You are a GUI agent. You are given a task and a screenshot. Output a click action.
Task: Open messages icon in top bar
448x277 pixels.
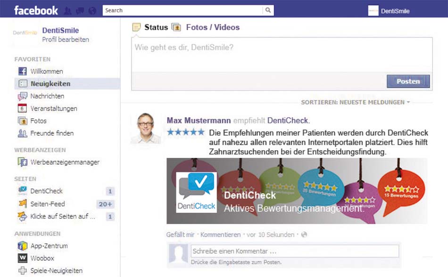click(80, 11)
